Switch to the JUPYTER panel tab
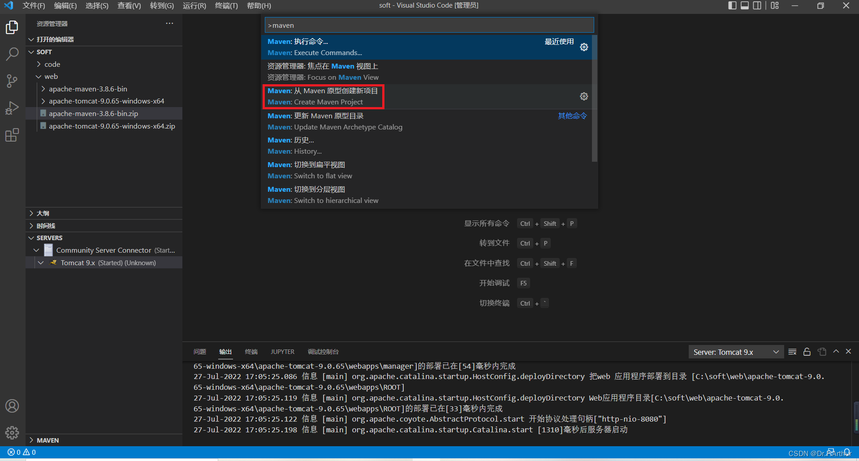Screen dimensions: 859x461 (282, 352)
